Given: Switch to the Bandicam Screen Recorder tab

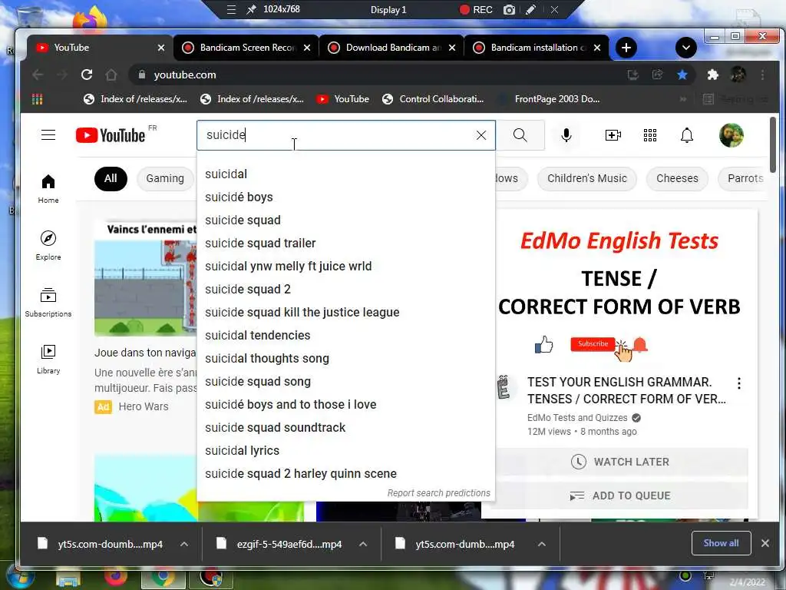Looking at the screenshot, I should click(x=244, y=48).
